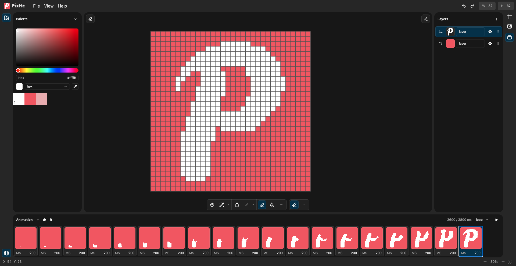The image size is (516, 266).
Task: Click drag handle of the P layer
Action: pos(498,32)
